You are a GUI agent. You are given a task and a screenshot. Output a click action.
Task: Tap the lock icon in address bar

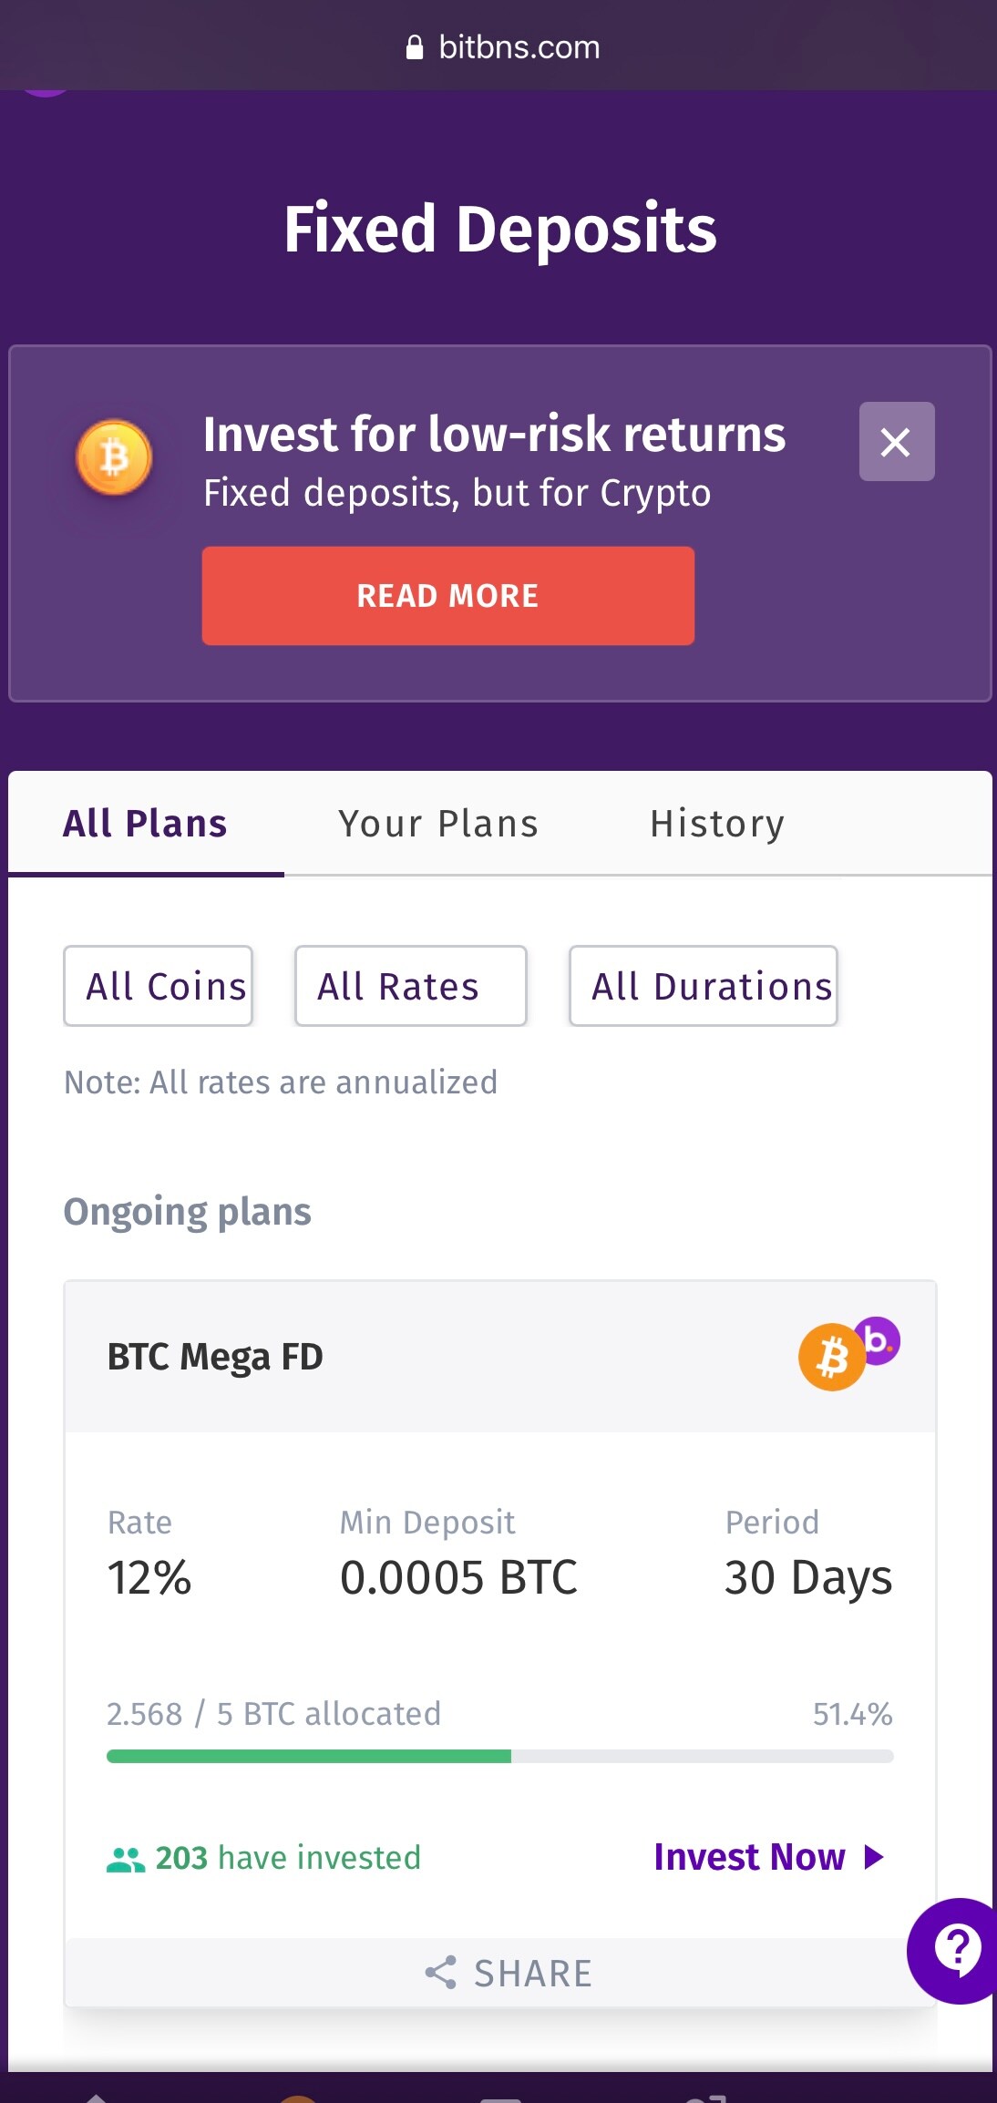(x=415, y=47)
